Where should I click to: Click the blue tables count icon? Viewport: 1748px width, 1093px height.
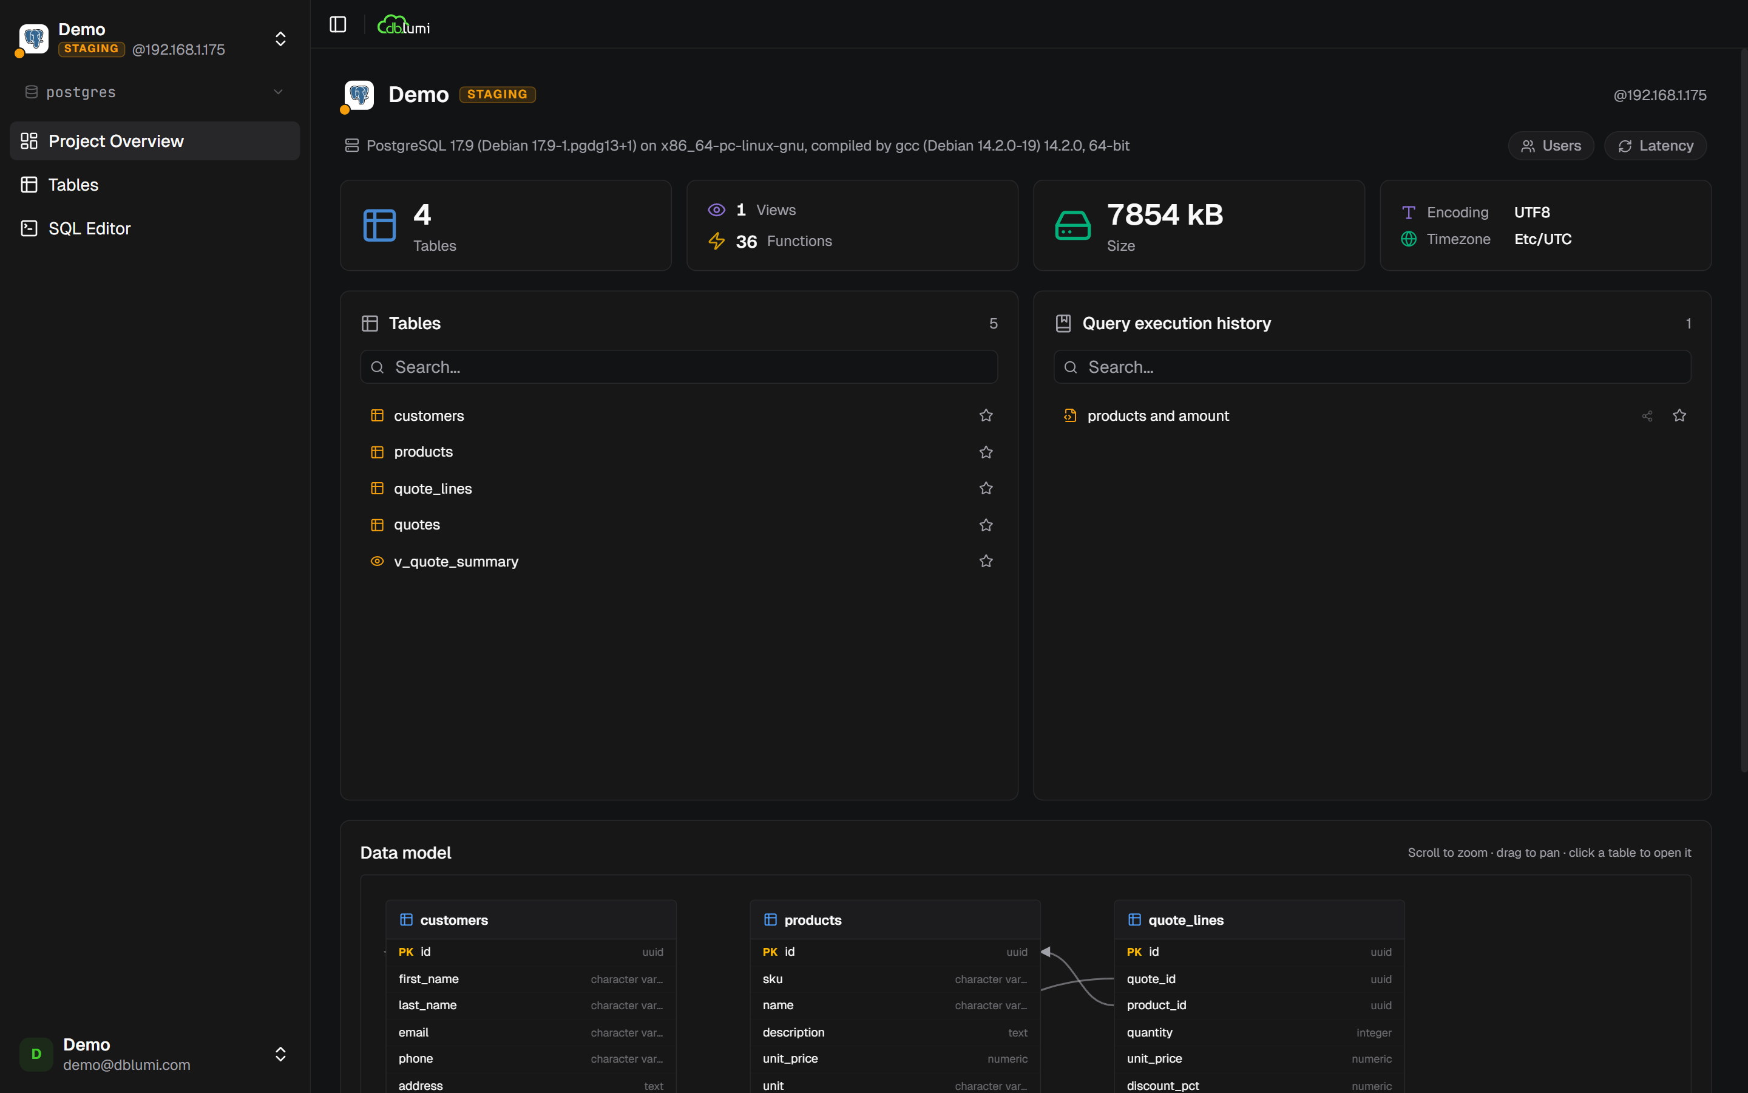click(379, 225)
